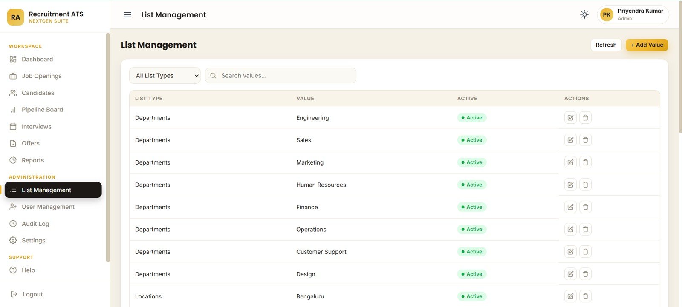Viewport: 682px width, 307px height.
Task: Click Logout in the sidebar
Action: pyautogui.click(x=26, y=294)
